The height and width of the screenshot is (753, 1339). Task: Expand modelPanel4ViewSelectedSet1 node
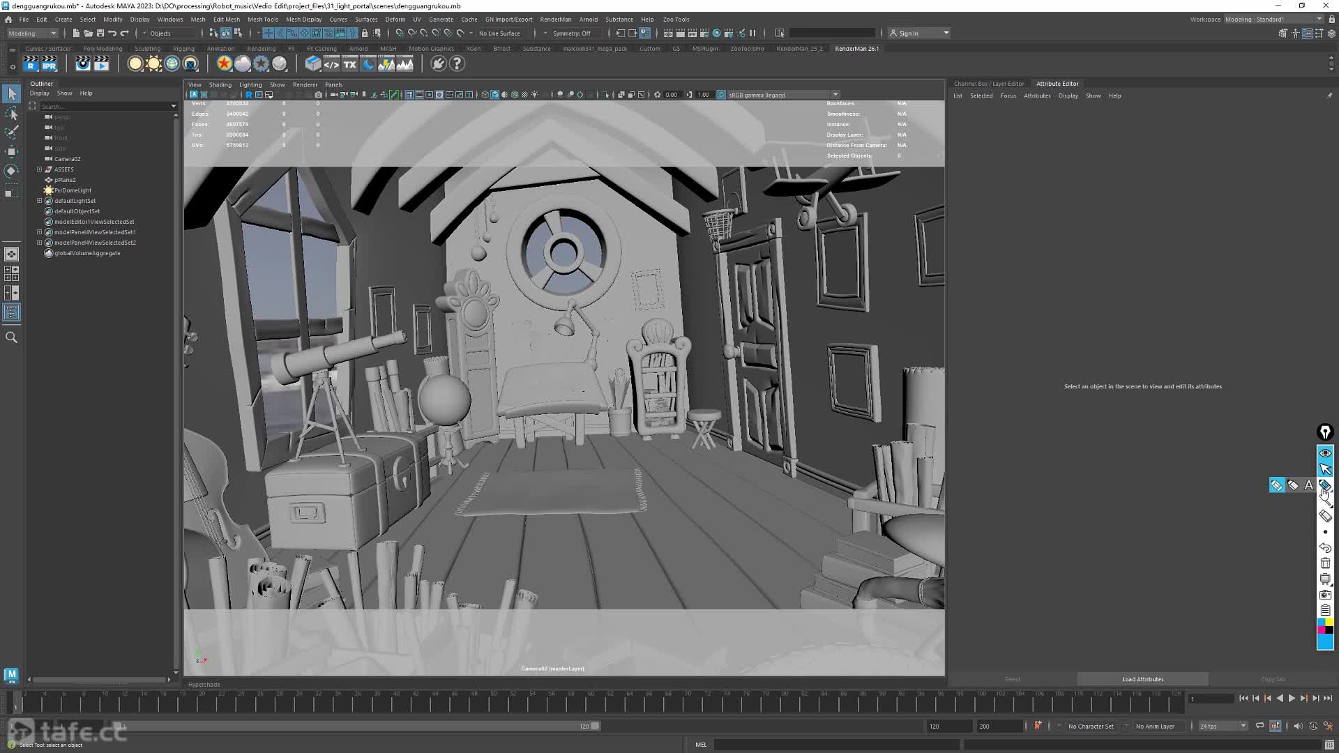point(40,232)
